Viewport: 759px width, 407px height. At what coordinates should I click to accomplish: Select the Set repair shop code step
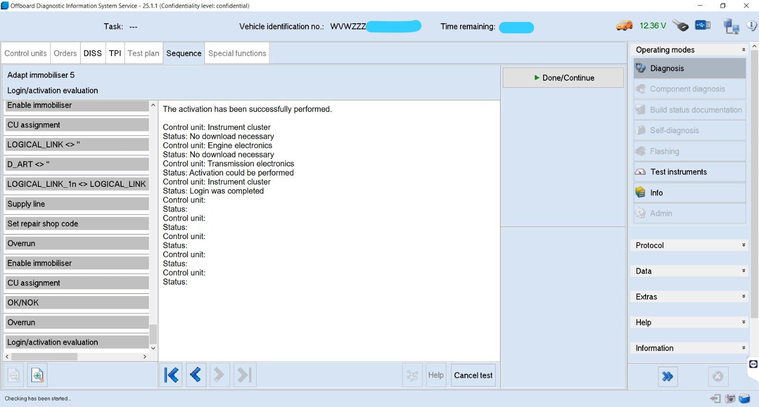tap(76, 223)
